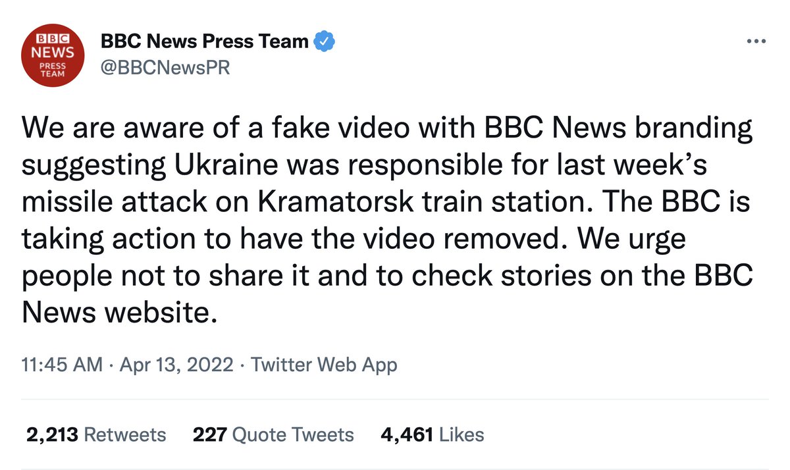The image size is (790, 470).
Task: Click the @BBCNewsPR handle
Action: tap(165, 67)
